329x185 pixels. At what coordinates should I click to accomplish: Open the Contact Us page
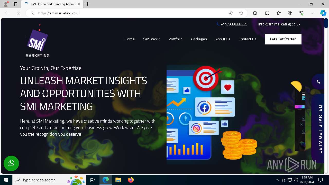(x=248, y=39)
